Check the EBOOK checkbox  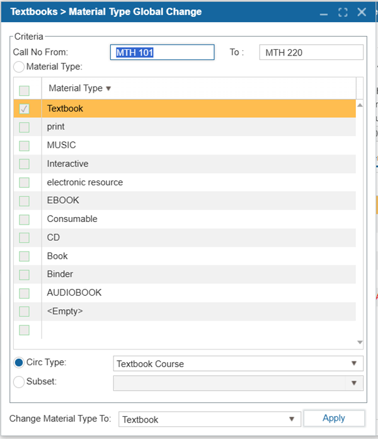(x=25, y=201)
